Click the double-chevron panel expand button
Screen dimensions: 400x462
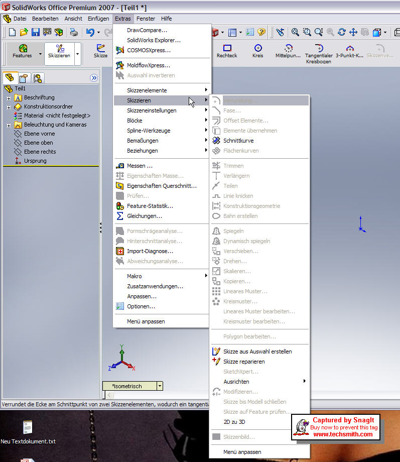94,78
